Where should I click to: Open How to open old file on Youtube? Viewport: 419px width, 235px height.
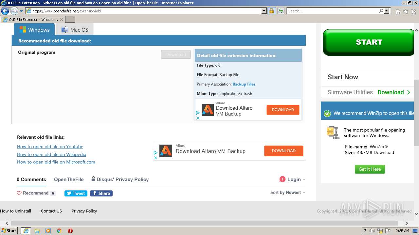click(x=50, y=147)
